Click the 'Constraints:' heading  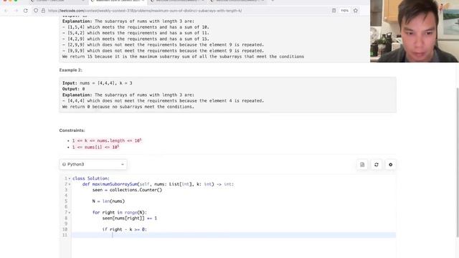point(72,130)
